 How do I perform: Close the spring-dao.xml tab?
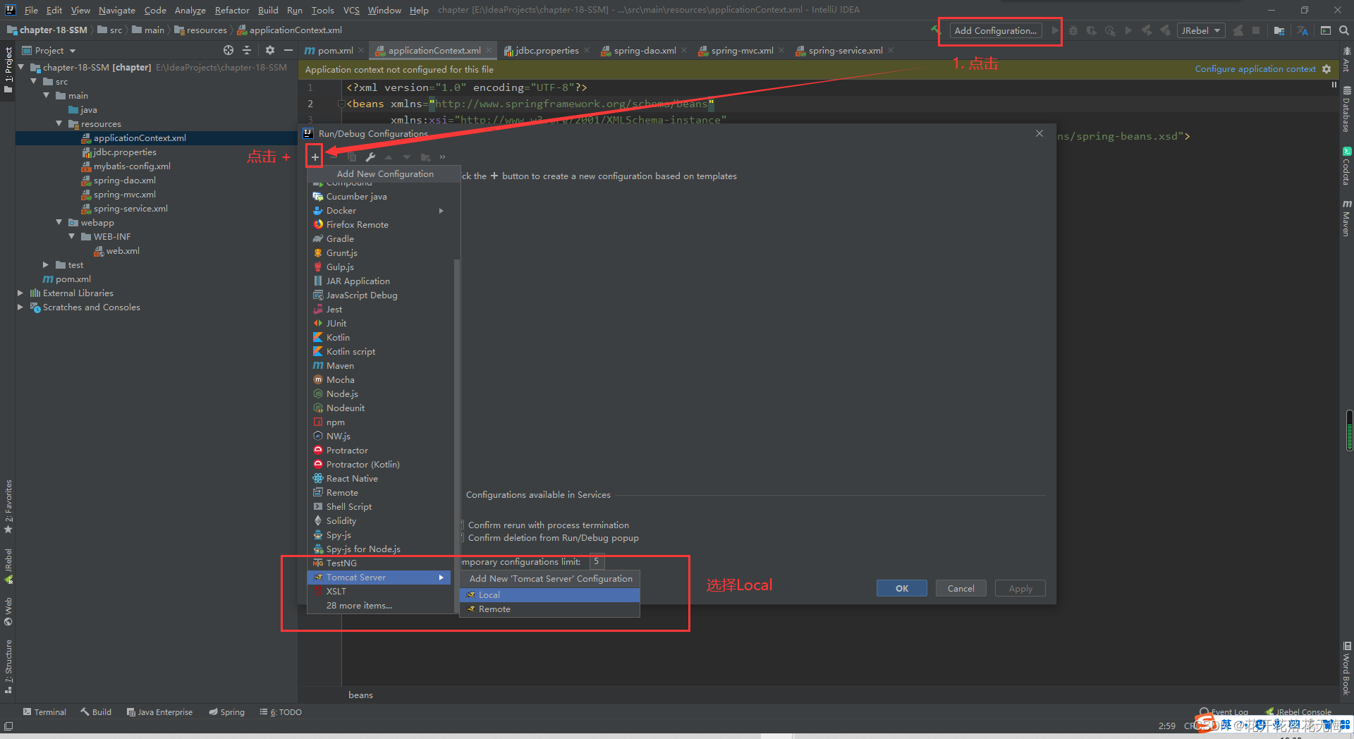click(x=684, y=50)
